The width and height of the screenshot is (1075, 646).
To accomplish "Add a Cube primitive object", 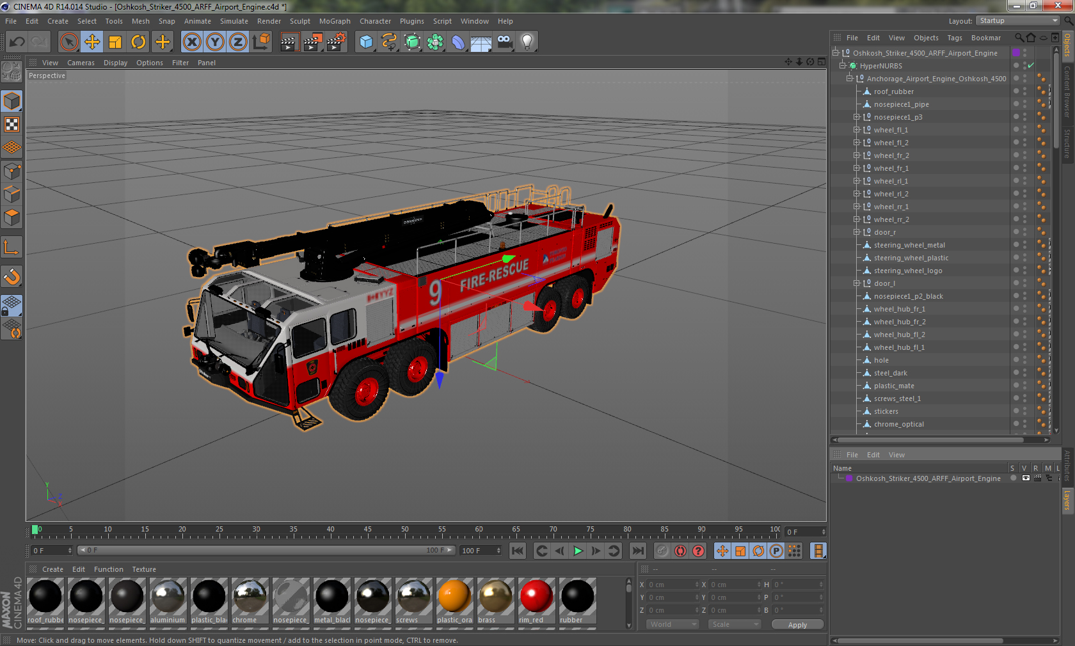I will 366,42.
